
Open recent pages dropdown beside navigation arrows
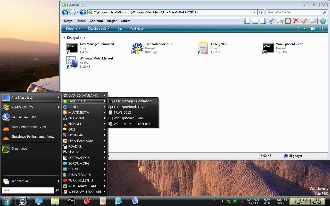(x=78, y=12)
